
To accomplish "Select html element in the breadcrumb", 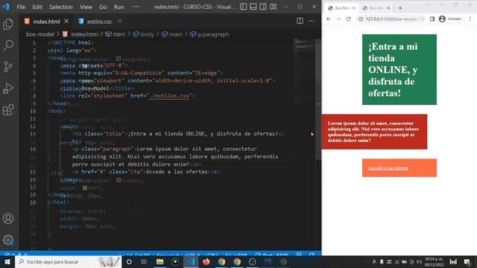I will [x=119, y=34].
